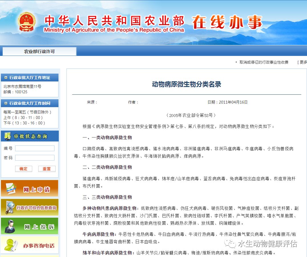This screenshot has width=307, height=257.
Task: Open the 网上投诉 banner text
Action: coord(39,227)
